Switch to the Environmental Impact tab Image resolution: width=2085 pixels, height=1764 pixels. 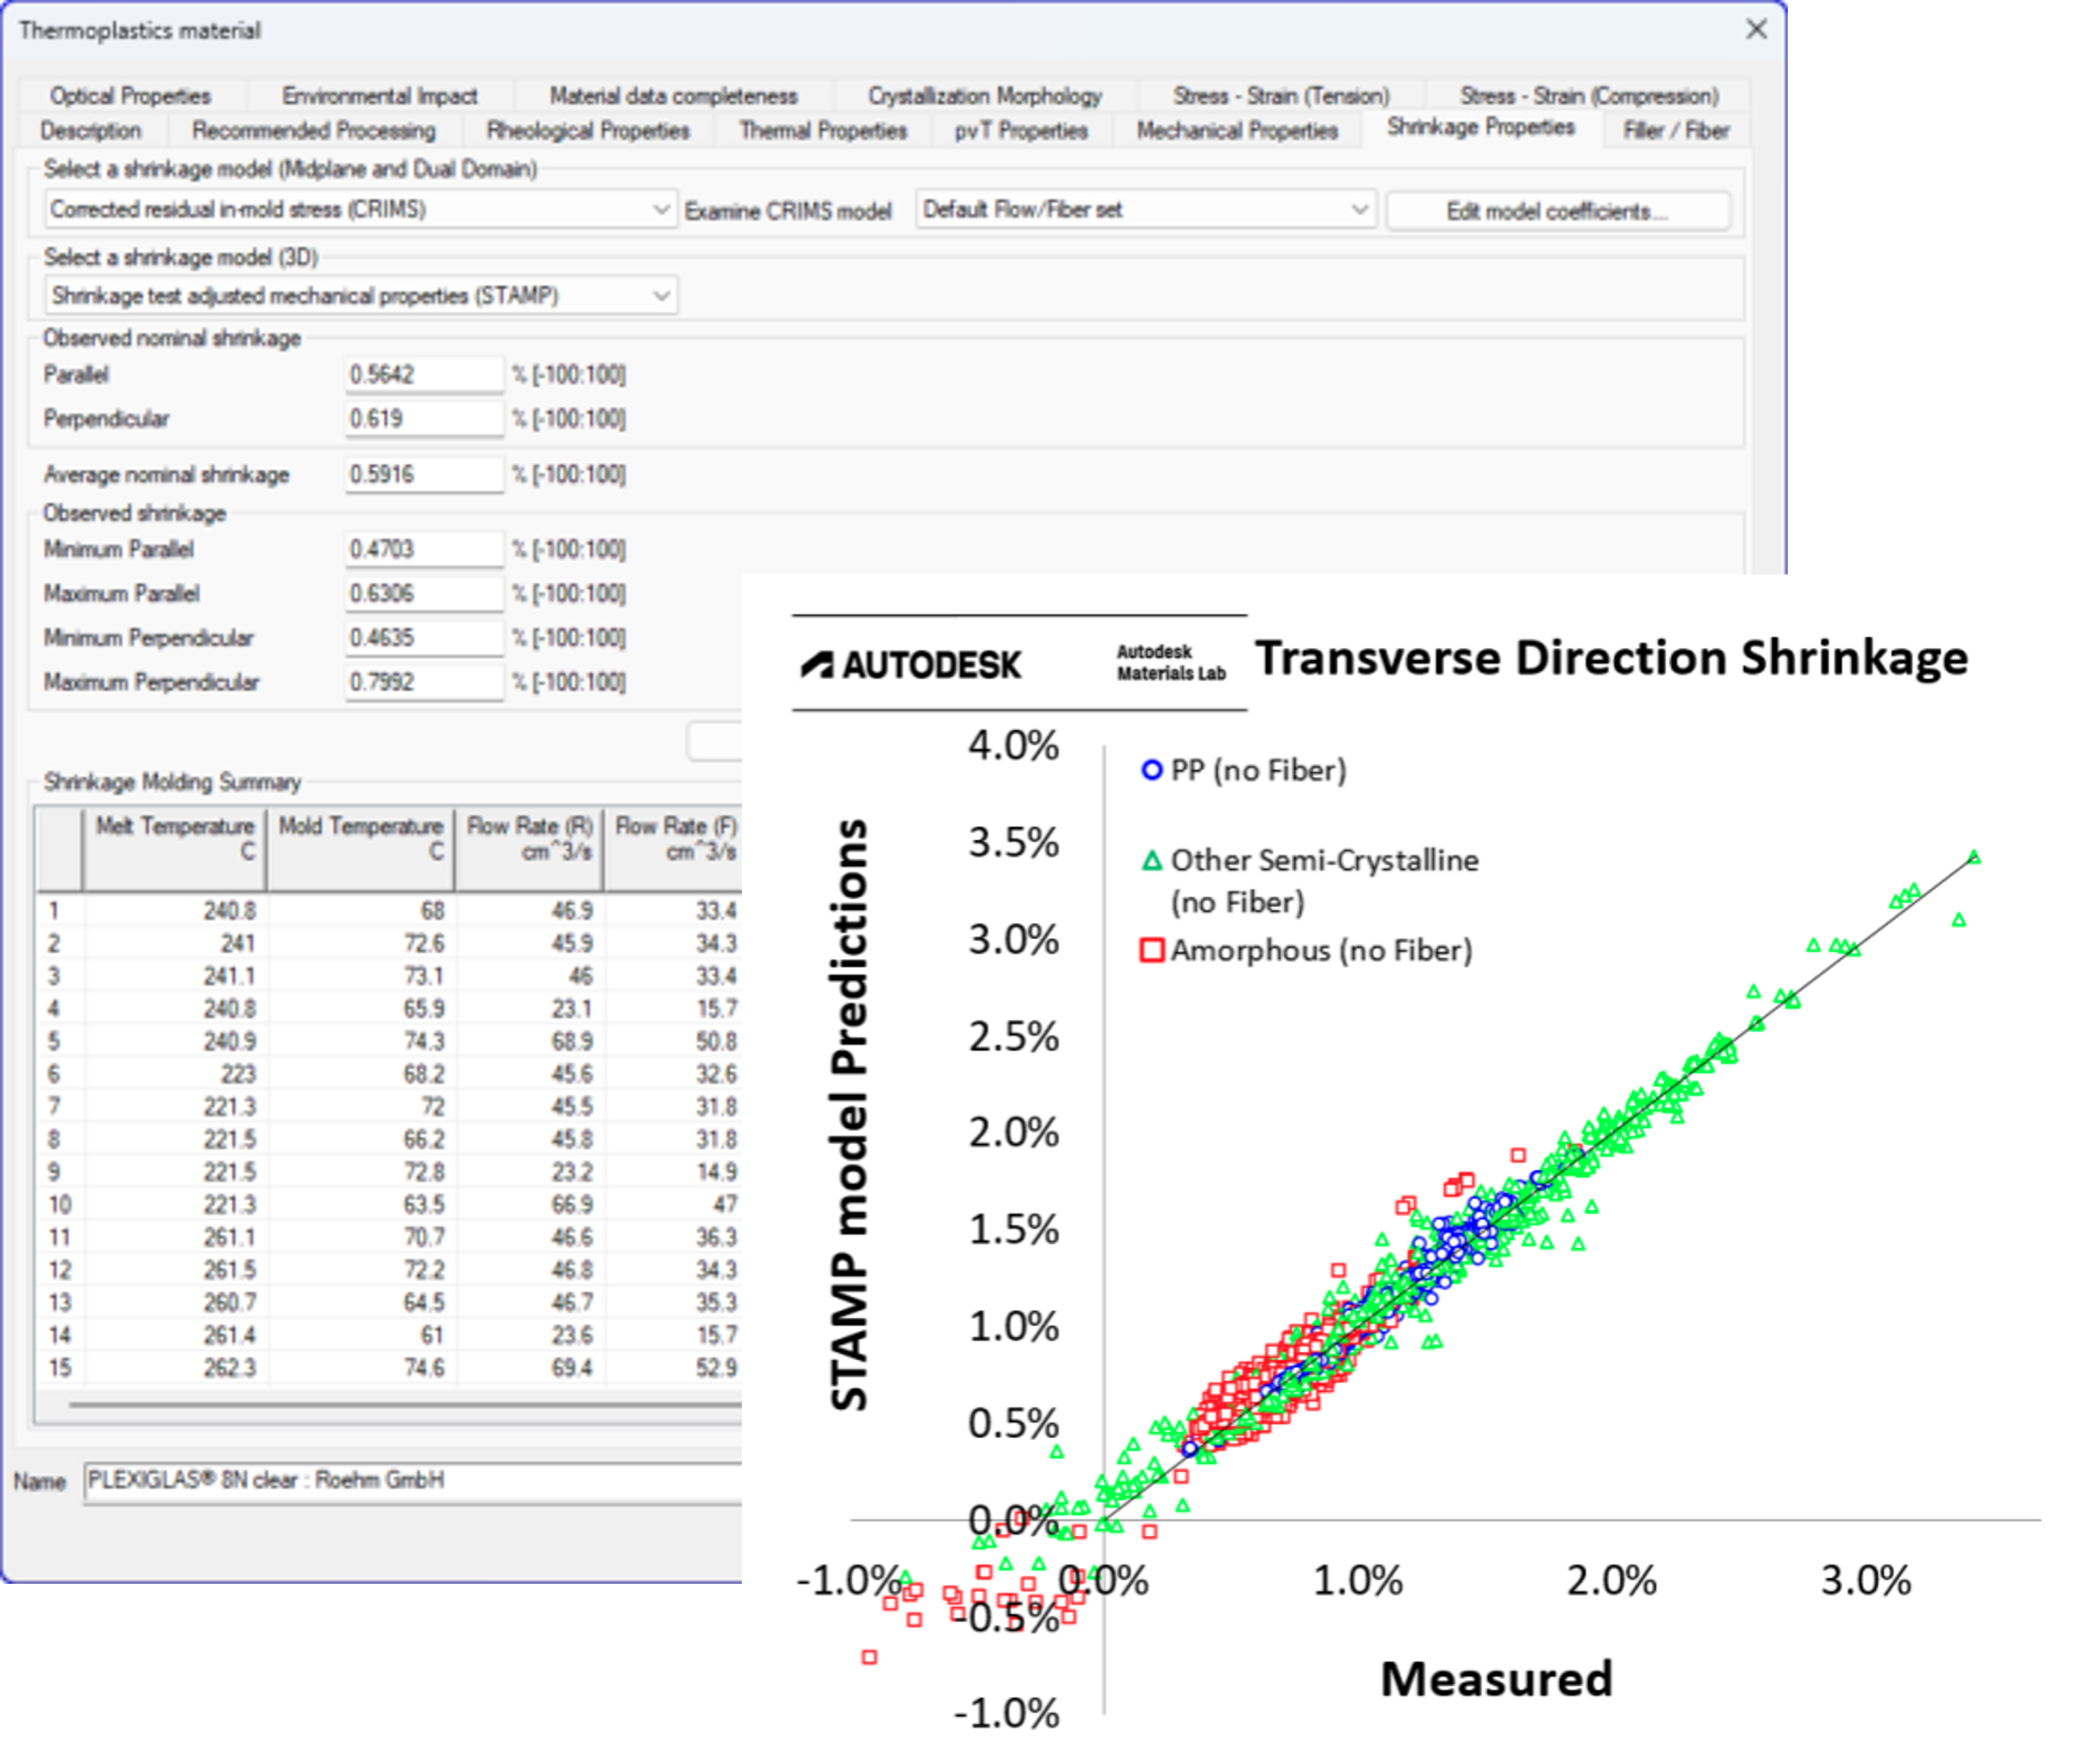379,96
